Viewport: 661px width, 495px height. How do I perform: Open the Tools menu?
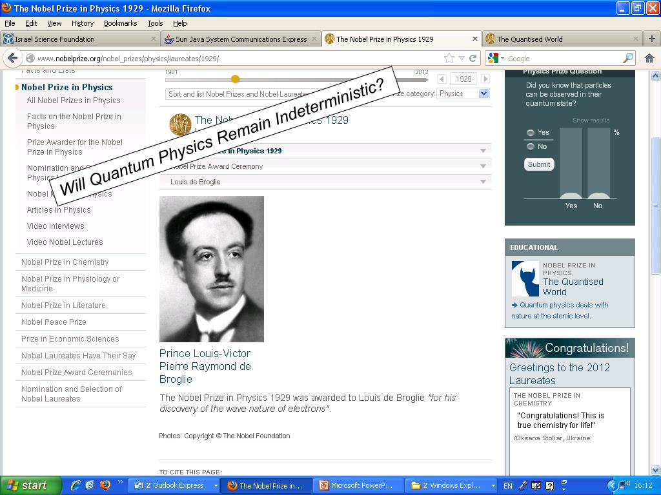155,23
